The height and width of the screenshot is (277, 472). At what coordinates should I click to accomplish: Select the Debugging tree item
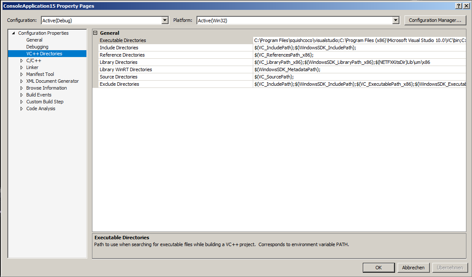click(37, 47)
